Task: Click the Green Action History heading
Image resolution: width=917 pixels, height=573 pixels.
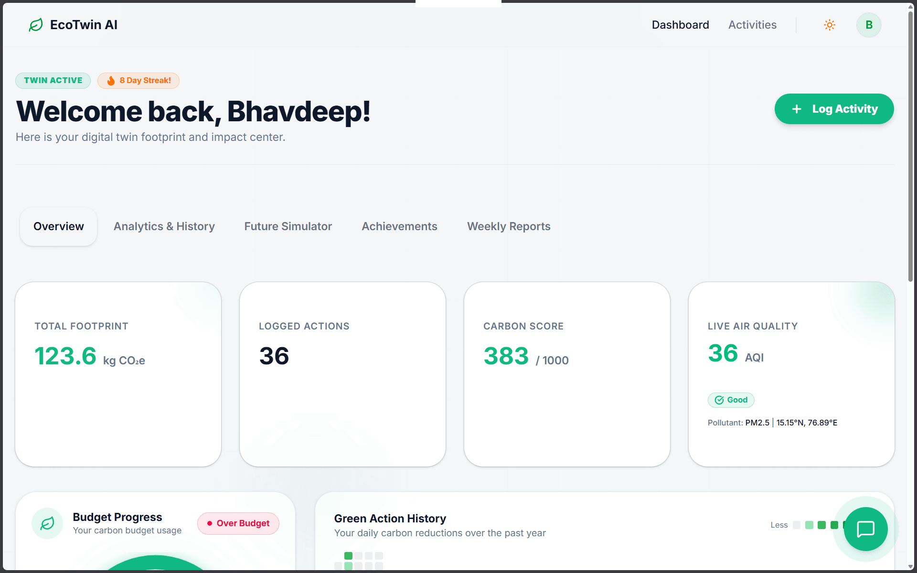Action: (390, 519)
